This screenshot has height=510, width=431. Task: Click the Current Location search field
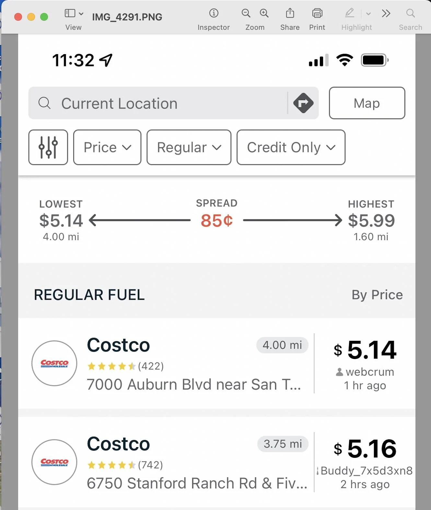[x=157, y=103]
